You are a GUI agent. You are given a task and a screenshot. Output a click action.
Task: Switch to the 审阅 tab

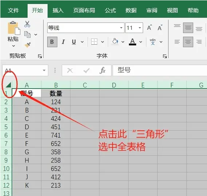click(x=152, y=10)
